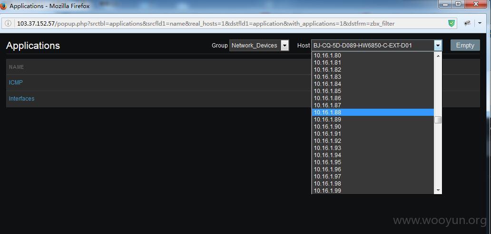Open the site information icon in address bar
This screenshot has width=491, height=234.
(9, 23)
